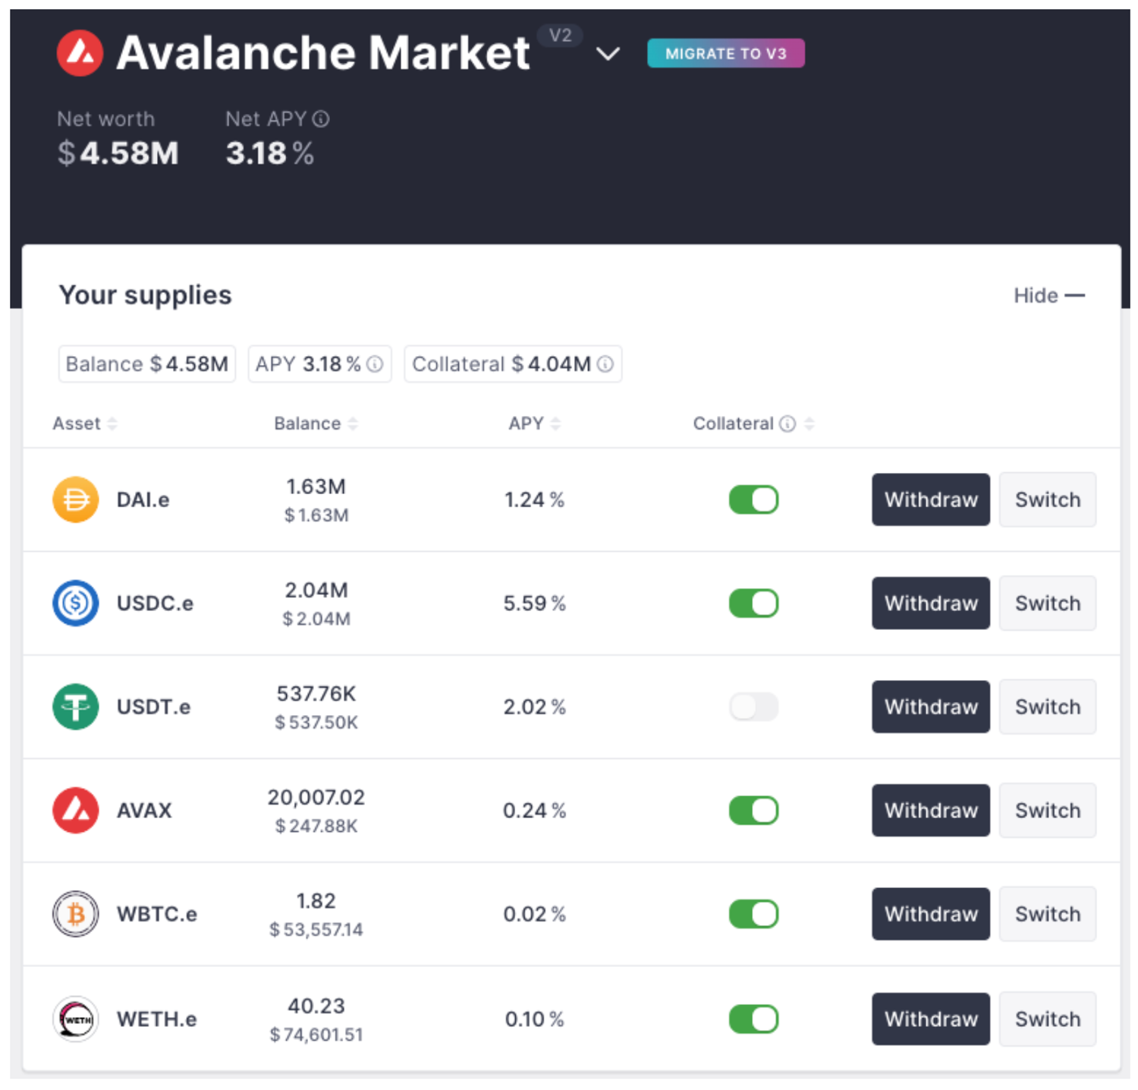This screenshot has width=1138, height=1090.
Task: Click info icon beside Collateral $4.04M
Action: click(x=605, y=364)
